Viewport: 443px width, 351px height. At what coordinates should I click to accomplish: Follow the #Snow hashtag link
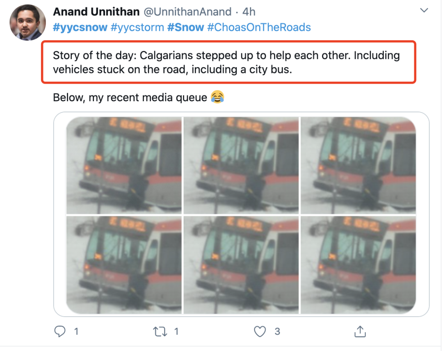(185, 27)
